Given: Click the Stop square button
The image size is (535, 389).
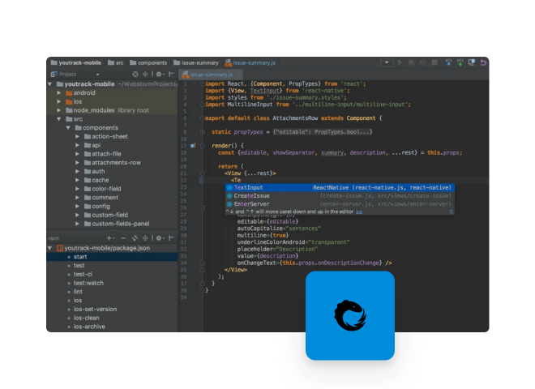Looking at the screenshot, I should point(434,62).
